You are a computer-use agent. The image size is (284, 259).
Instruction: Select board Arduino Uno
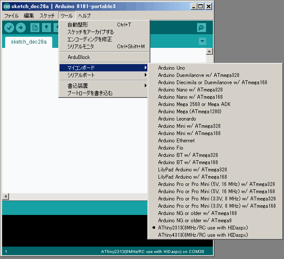[215, 68]
